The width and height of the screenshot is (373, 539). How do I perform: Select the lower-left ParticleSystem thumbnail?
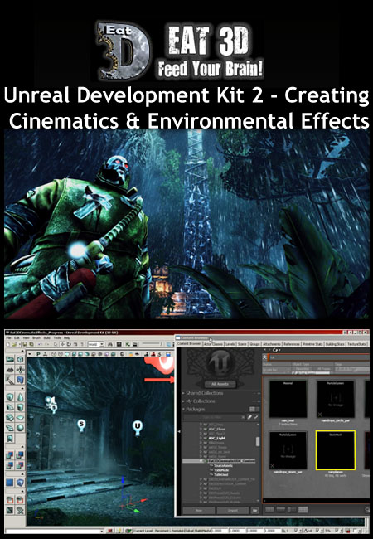pos(288,450)
